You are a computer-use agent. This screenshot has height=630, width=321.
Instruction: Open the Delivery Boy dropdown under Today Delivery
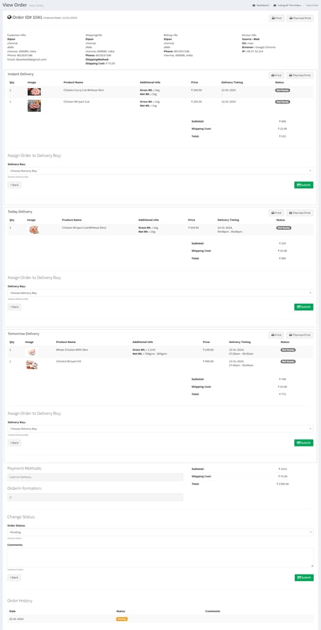pos(160,293)
